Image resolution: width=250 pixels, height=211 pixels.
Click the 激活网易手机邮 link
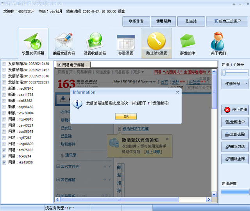click(x=136, y=129)
